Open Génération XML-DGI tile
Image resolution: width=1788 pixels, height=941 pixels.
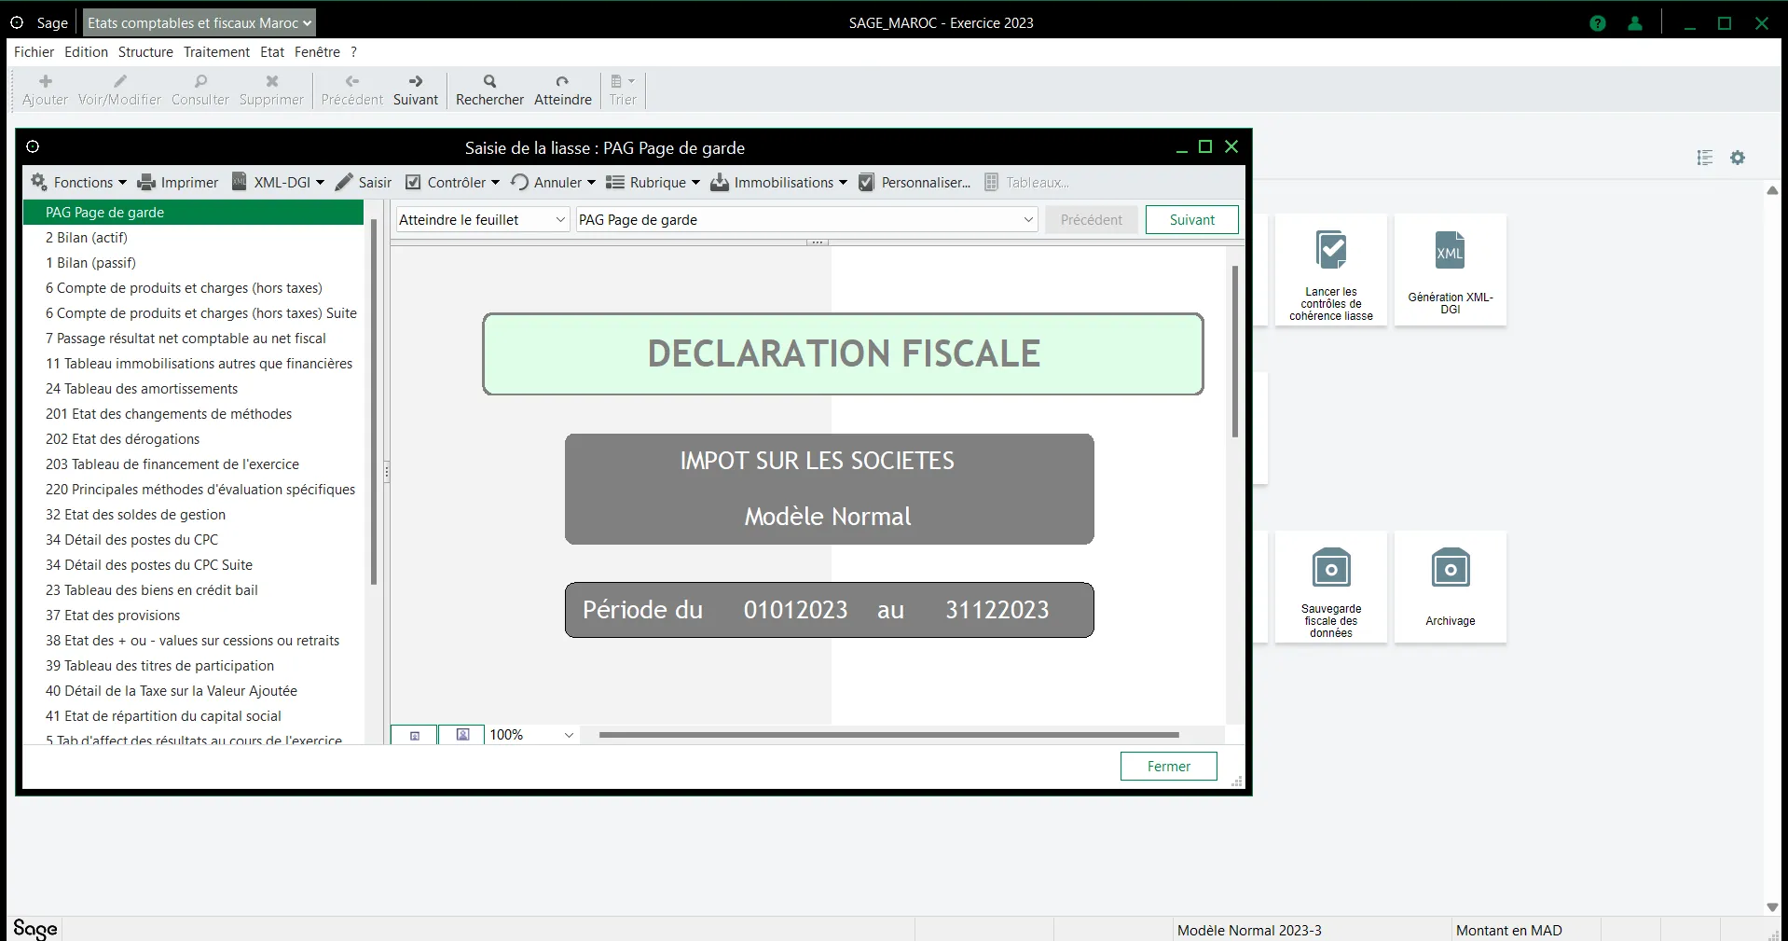coord(1451,270)
